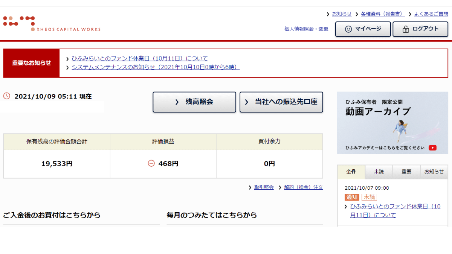Click the orange 通知 badge
The height and width of the screenshot is (254, 452).
coord(351,197)
